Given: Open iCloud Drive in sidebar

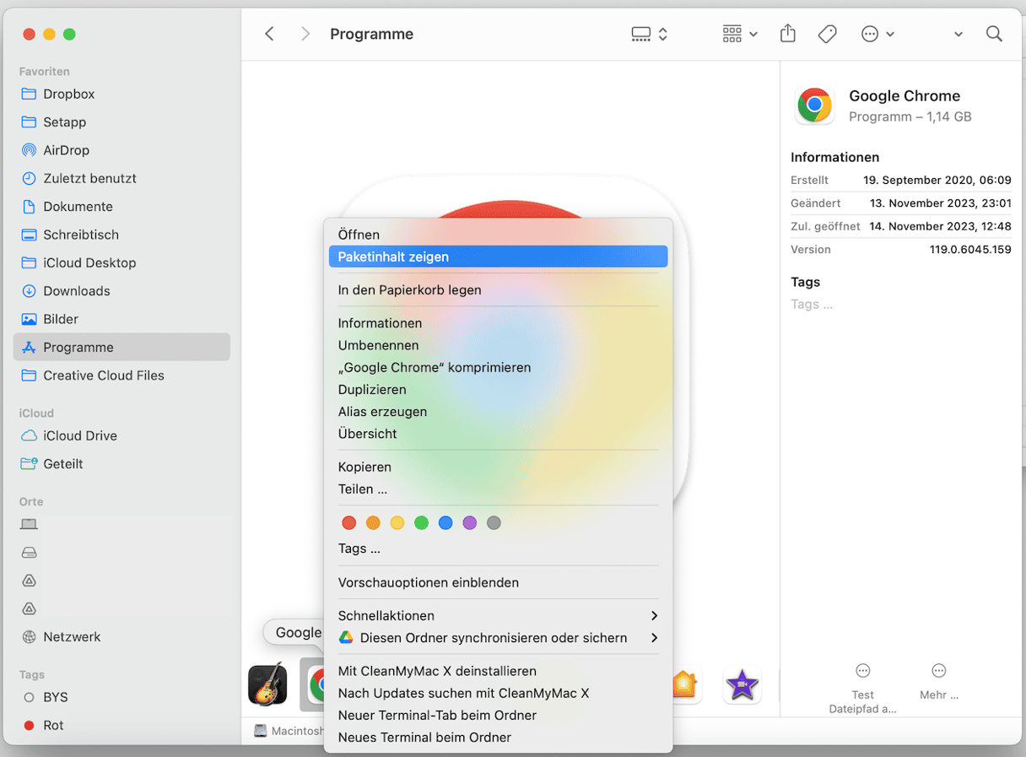Looking at the screenshot, I should pyautogui.click(x=121, y=435).
